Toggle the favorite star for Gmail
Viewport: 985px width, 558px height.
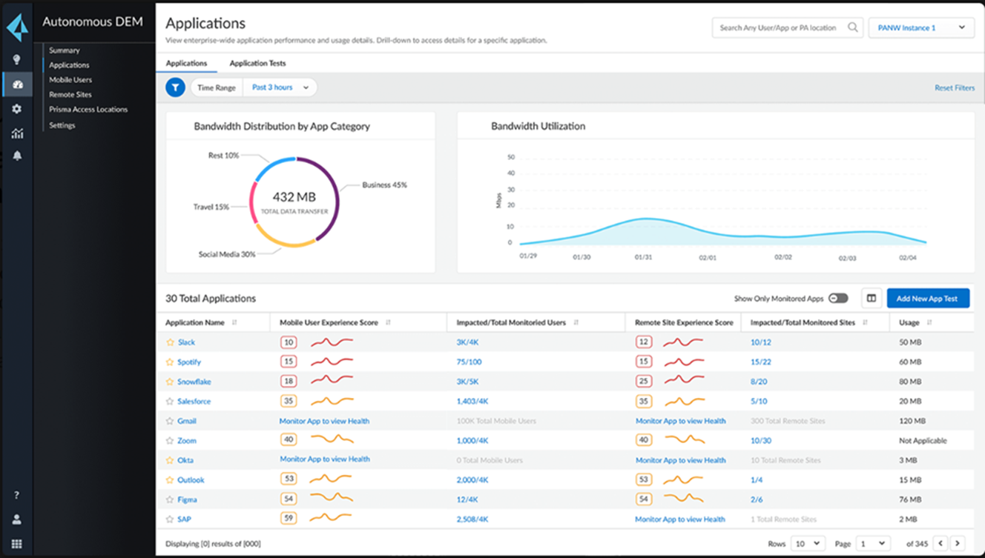click(x=170, y=421)
